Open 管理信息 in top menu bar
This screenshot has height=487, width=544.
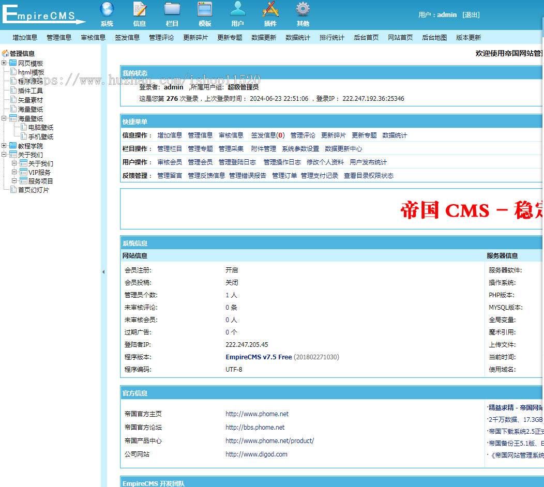[59, 37]
